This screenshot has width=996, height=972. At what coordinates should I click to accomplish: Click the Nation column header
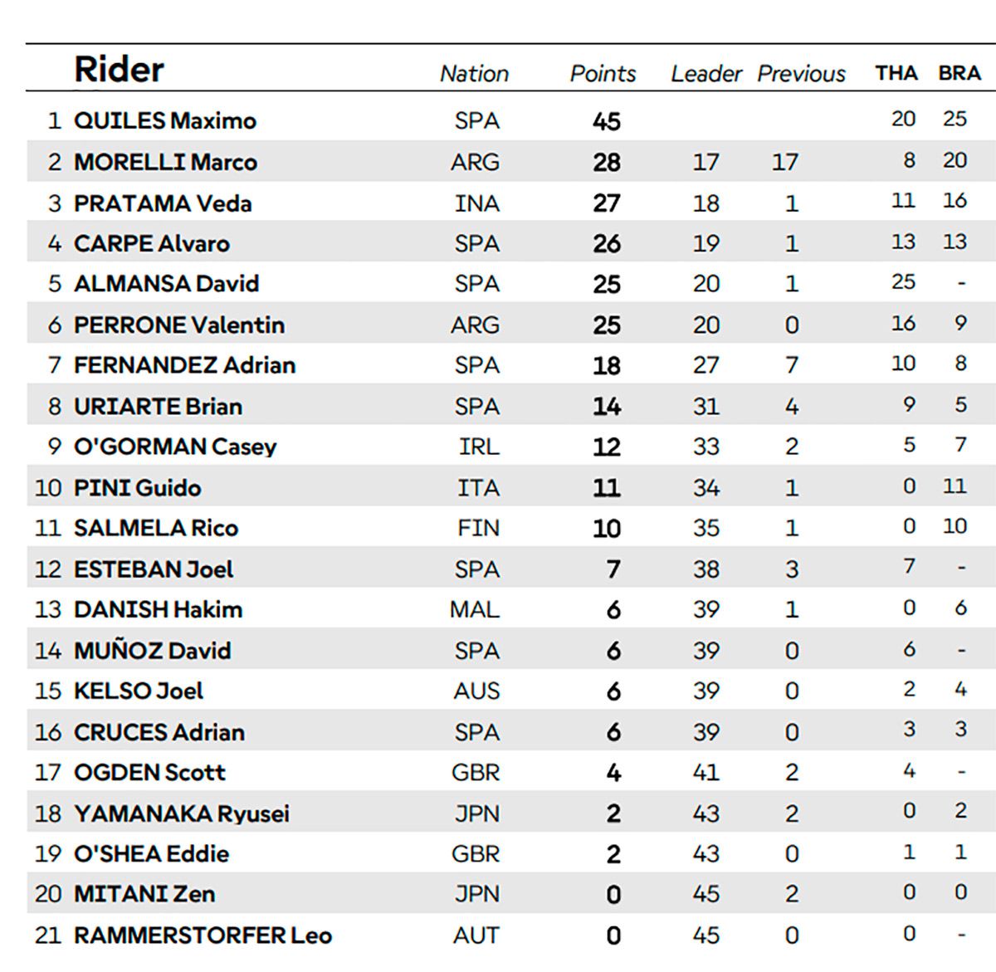click(474, 74)
